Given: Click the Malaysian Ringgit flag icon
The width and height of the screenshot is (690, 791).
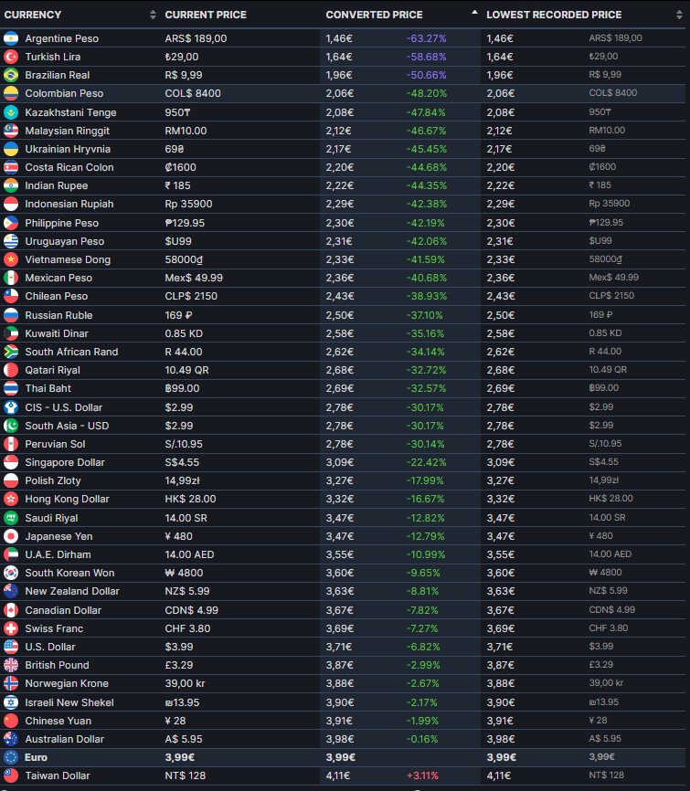Looking at the screenshot, I should (11, 131).
